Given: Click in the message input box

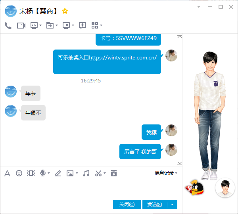Looking at the screenshot, I should [91, 188].
